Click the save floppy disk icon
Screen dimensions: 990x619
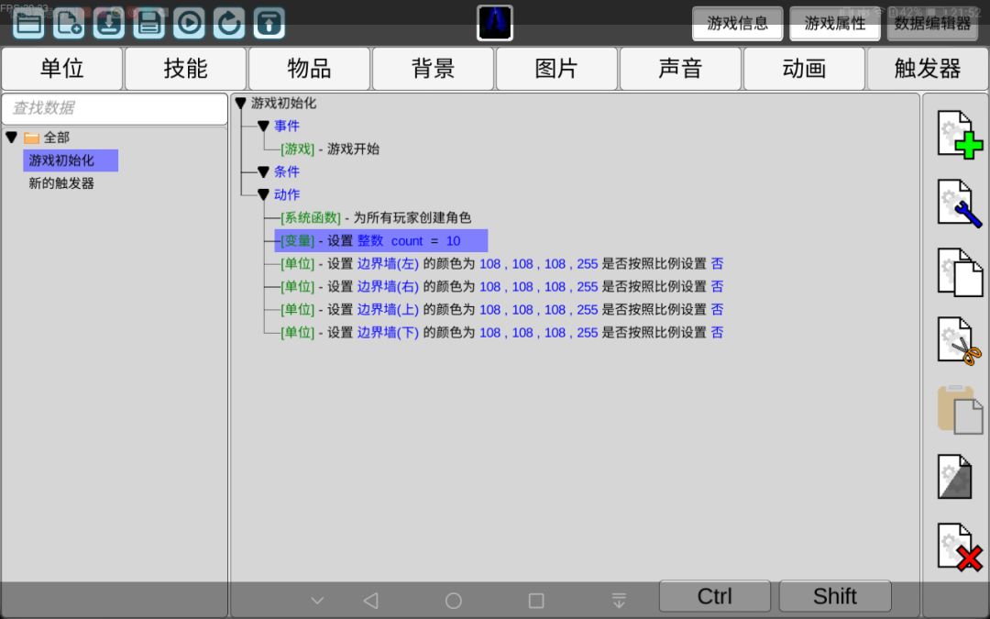click(x=149, y=23)
